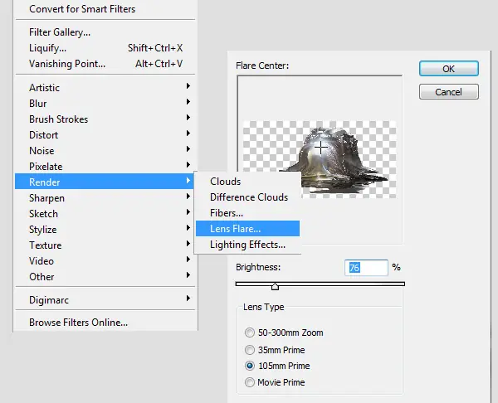Viewport: 498px width, 403px height.
Task: Expand the Blur submenu
Action: click(x=105, y=104)
